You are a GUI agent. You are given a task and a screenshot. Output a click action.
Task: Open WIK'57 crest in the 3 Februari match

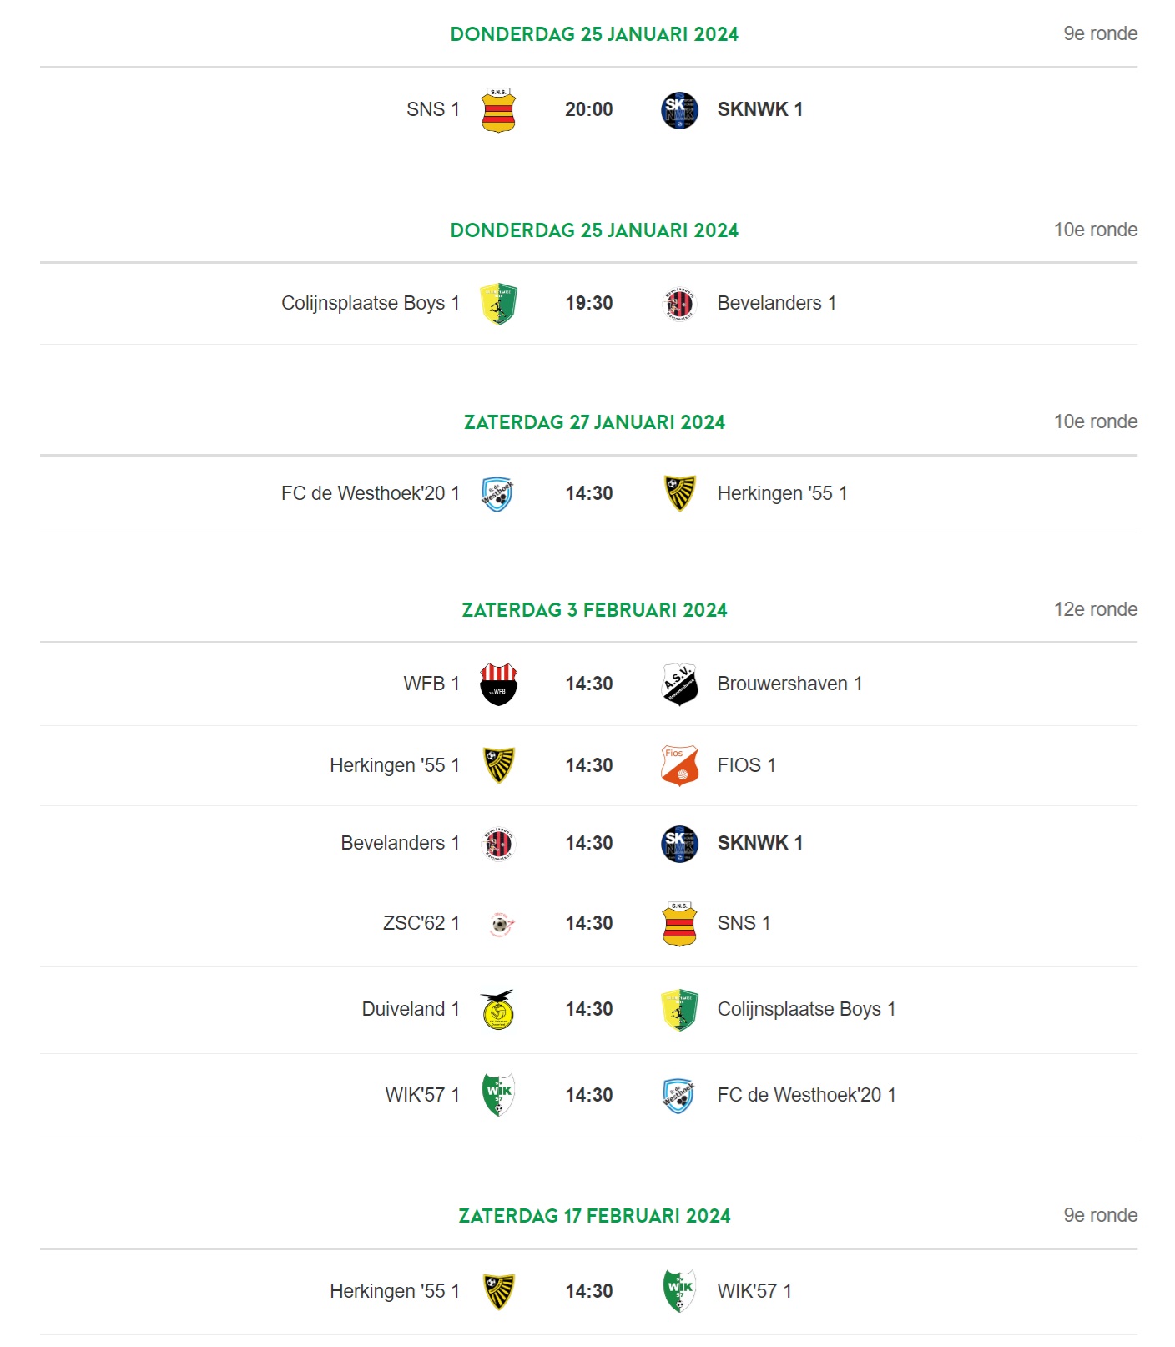click(x=498, y=1096)
